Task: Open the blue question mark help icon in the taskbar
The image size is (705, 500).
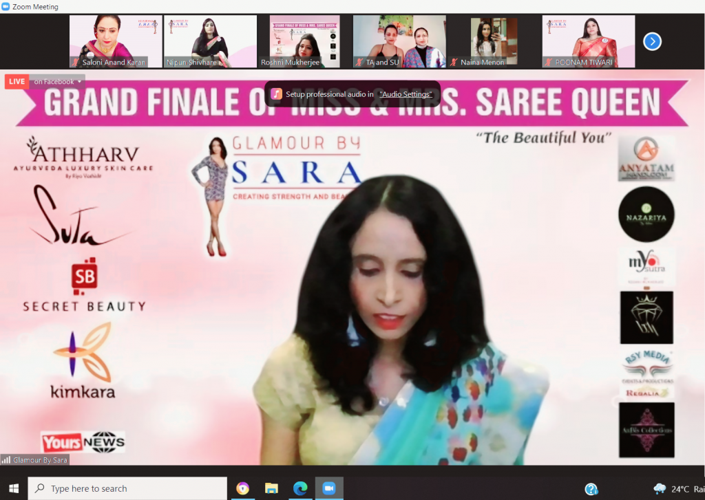Action: (591, 489)
